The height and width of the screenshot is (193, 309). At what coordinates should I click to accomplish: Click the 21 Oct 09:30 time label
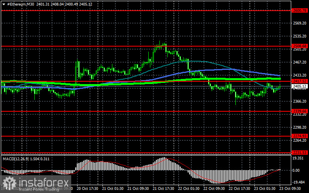point(138,189)
